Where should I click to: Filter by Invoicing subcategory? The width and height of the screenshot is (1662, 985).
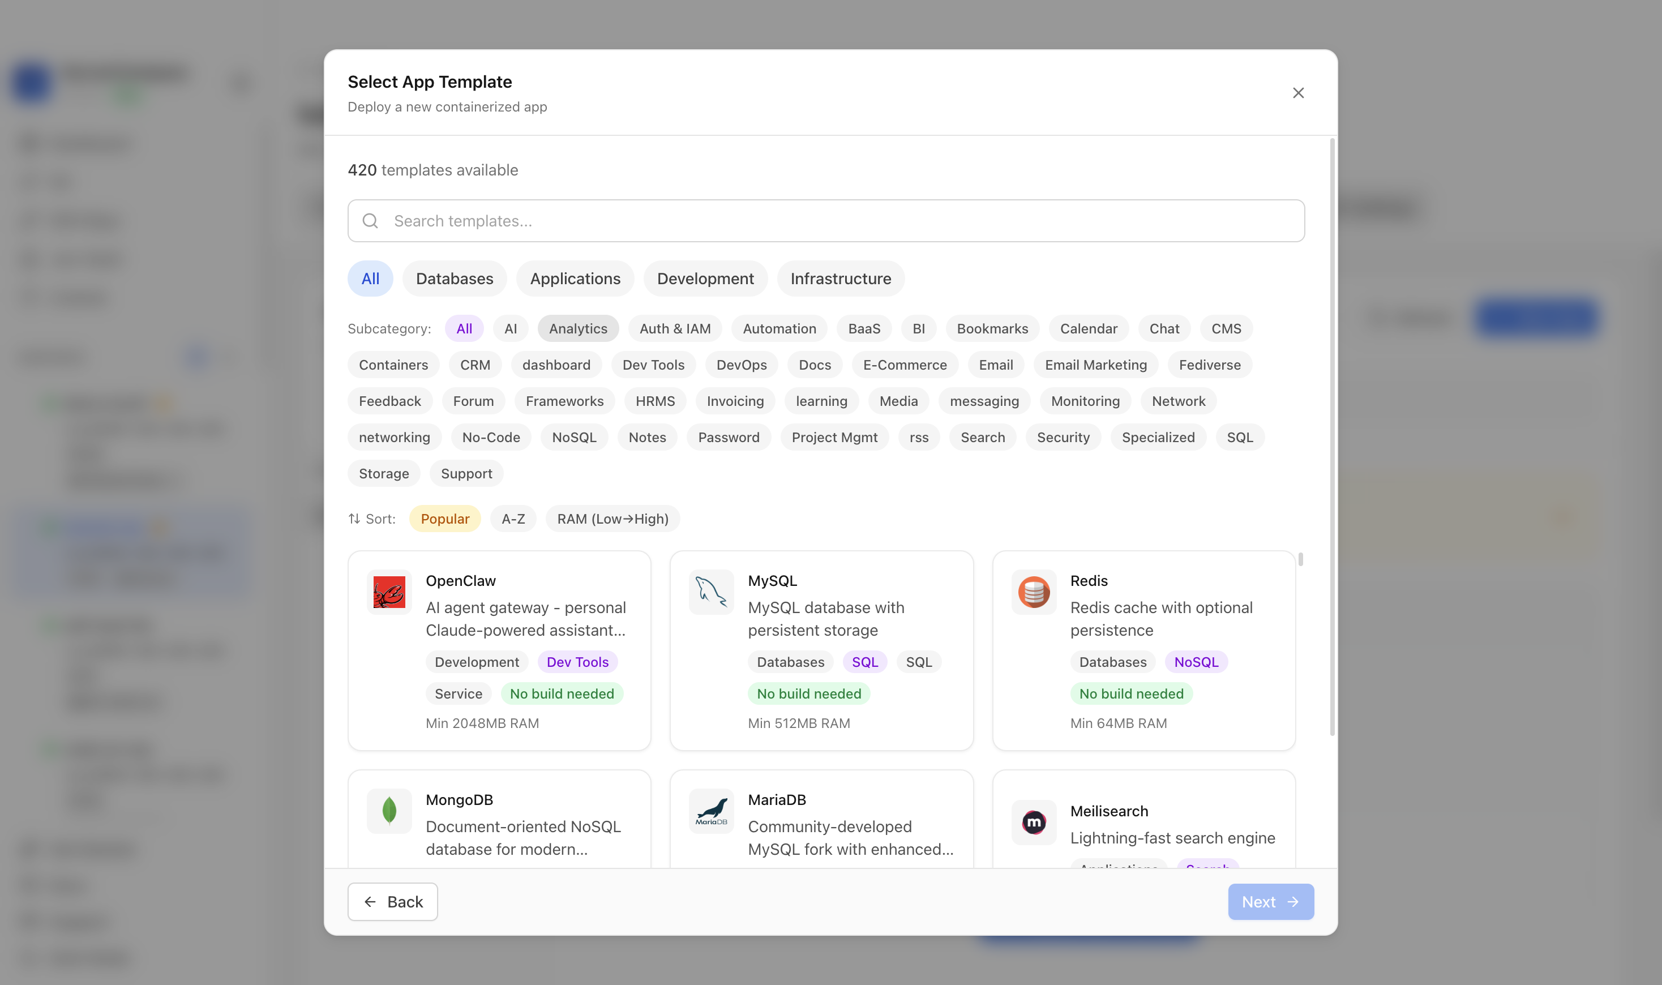pos(735,401)
